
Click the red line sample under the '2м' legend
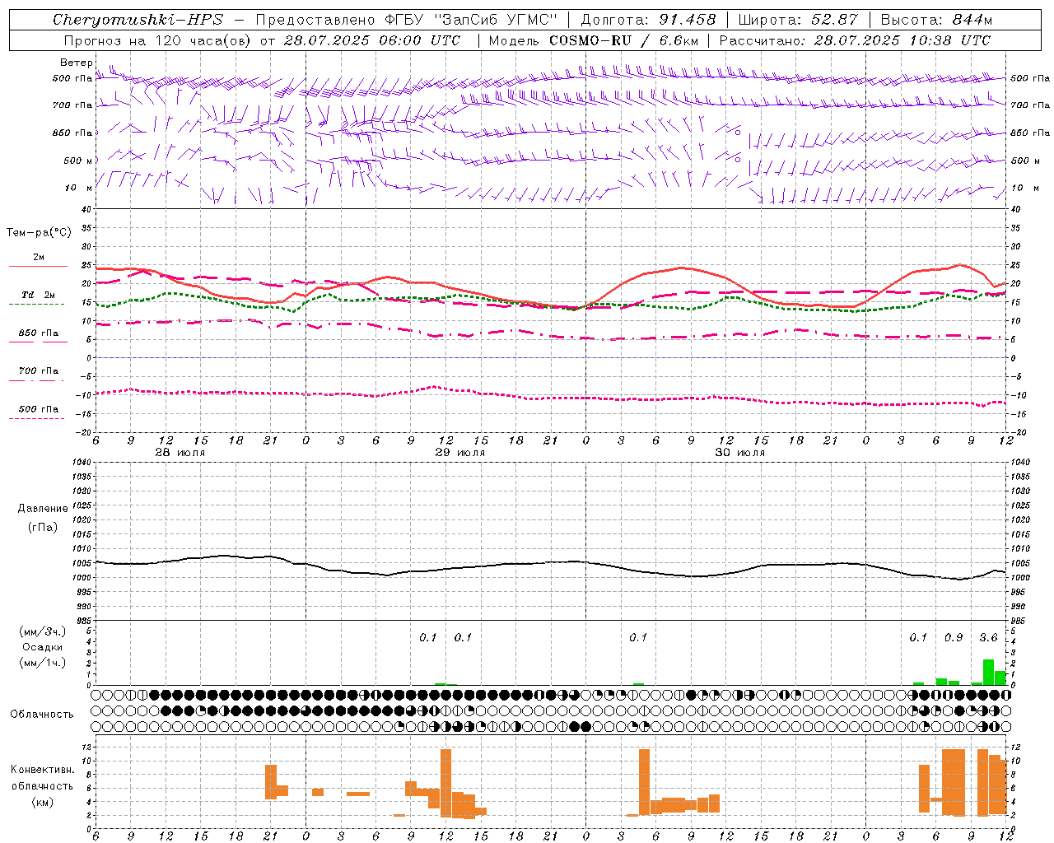tap(39, 267)
